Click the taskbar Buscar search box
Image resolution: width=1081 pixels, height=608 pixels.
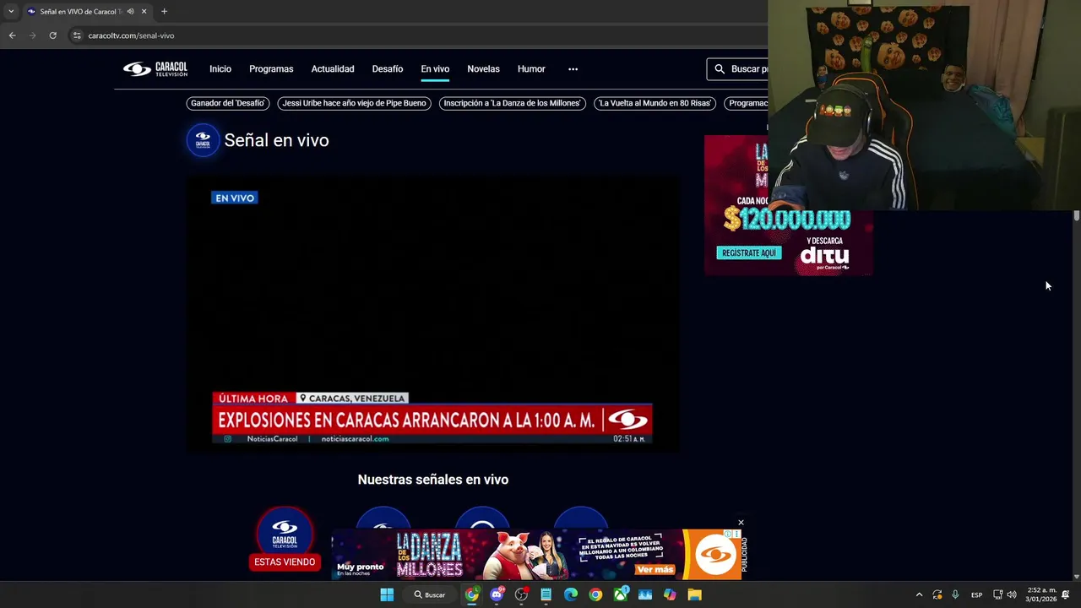pyautogui.click(x=430, y=594)
